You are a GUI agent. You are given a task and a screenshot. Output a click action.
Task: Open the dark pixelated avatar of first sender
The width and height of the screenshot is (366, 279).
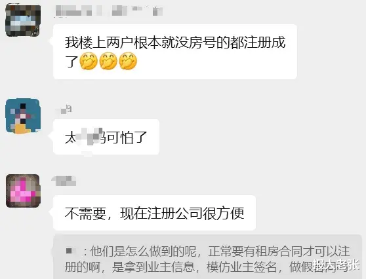23,20
